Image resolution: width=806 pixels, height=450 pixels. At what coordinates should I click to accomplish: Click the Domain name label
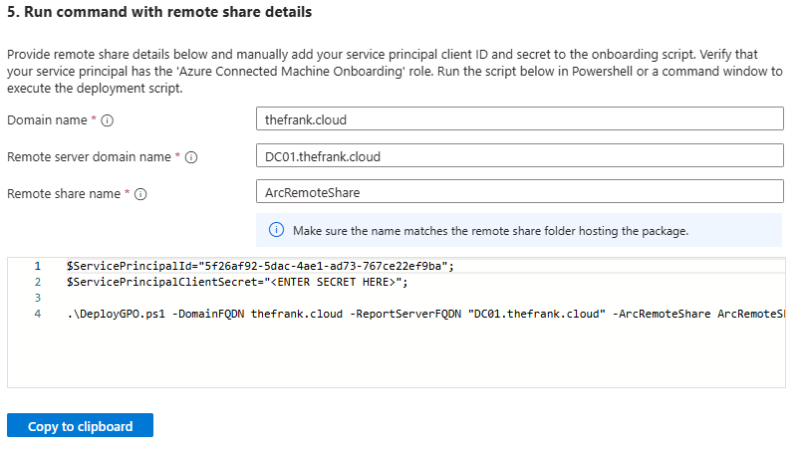48,120
